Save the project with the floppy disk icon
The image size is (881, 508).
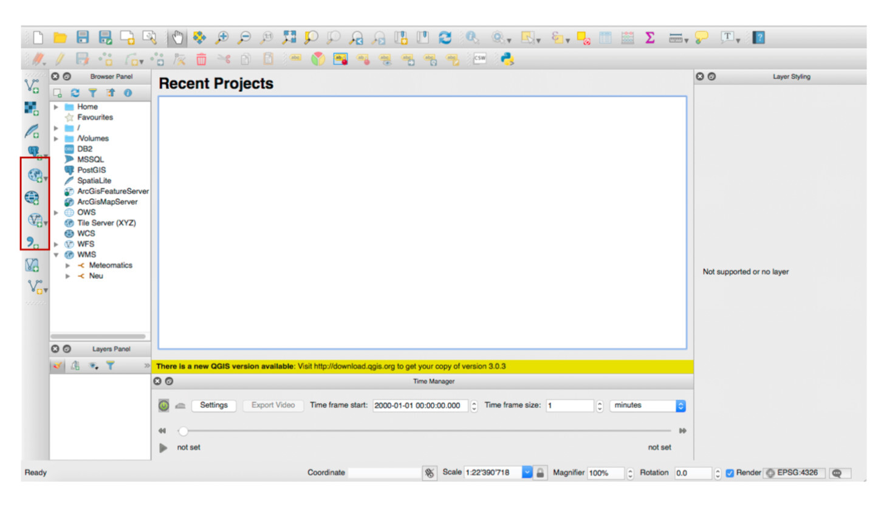click(x=83, y=38)
